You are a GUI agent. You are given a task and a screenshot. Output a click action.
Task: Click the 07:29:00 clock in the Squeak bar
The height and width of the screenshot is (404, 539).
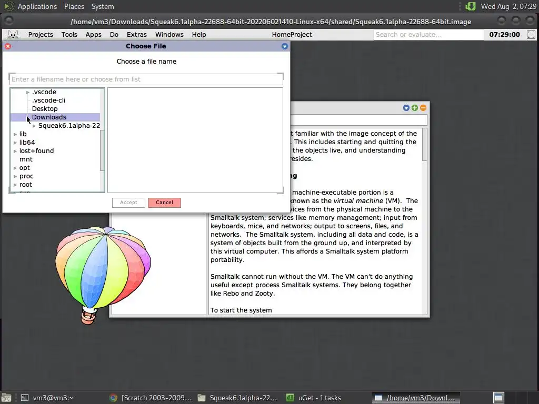504,35
